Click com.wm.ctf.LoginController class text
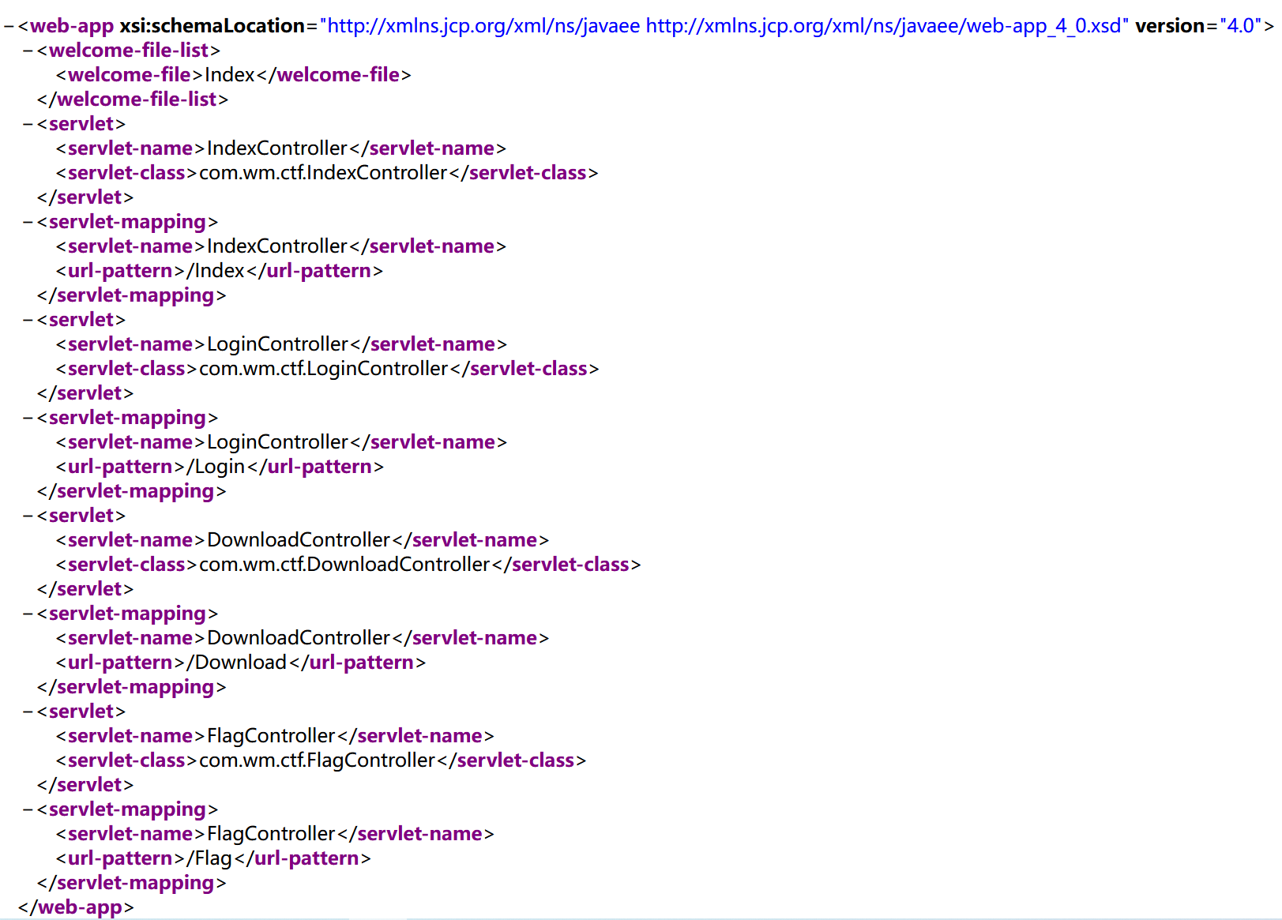1282x920 pixels. pos(324,369)
